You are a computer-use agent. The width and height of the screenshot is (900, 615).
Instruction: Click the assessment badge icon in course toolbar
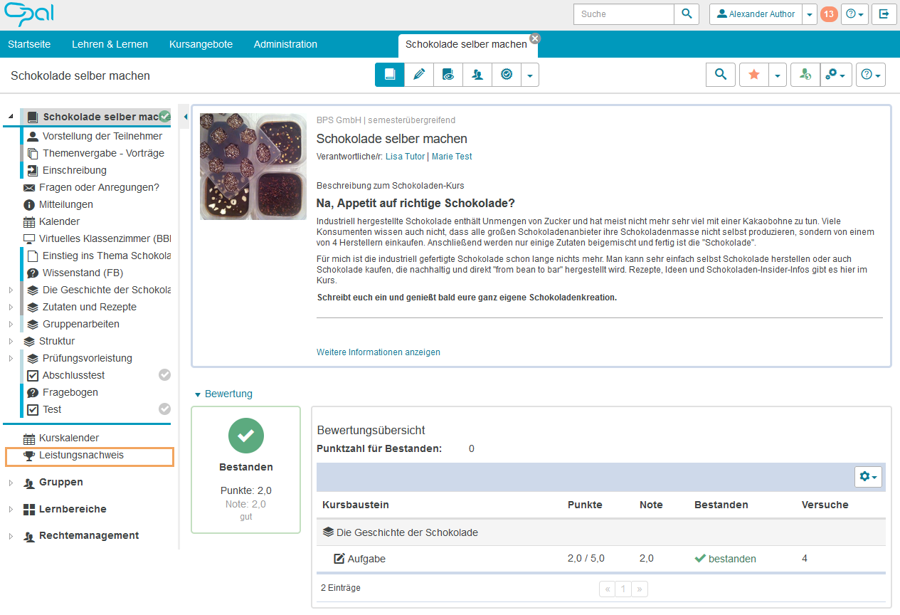tap(507, 75)
